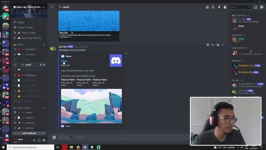Click the Search field in header
The image size is (266, 150).
point(240,7)
